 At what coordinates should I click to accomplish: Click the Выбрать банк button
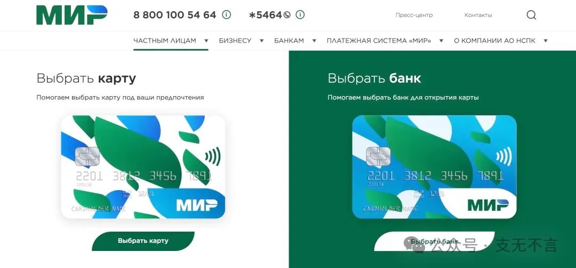(x=434, y=241)
